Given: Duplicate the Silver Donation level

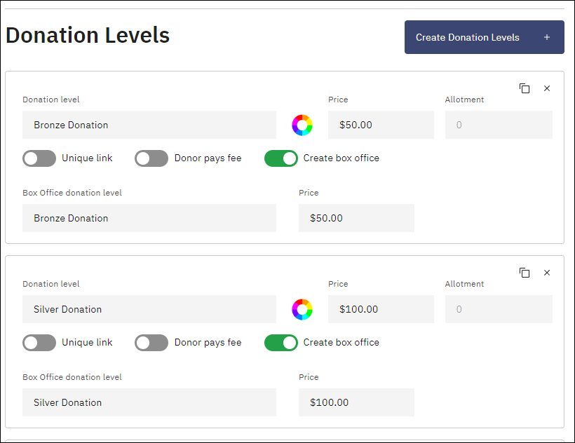Looking at the screenshot, I should (x=525, y=273).
